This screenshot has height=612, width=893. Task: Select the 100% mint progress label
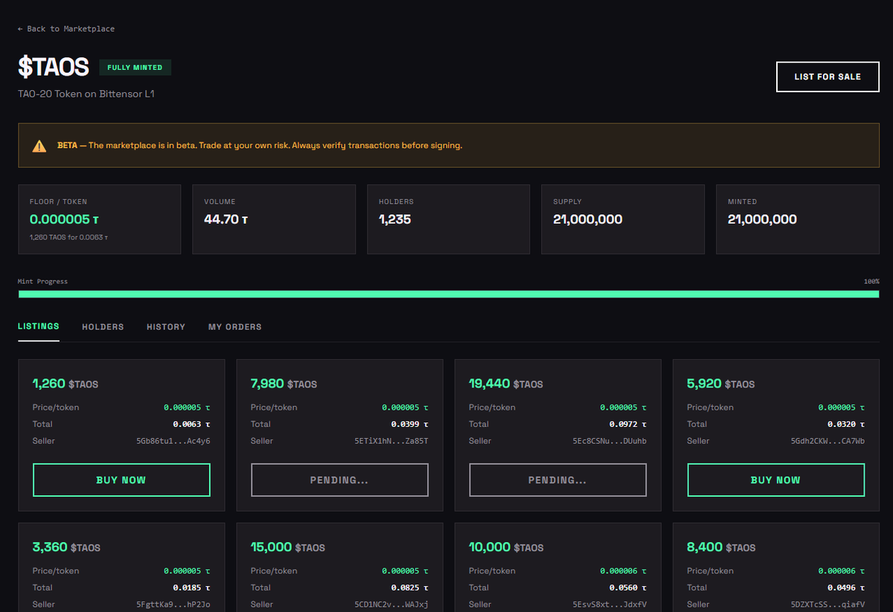[871, 282]
